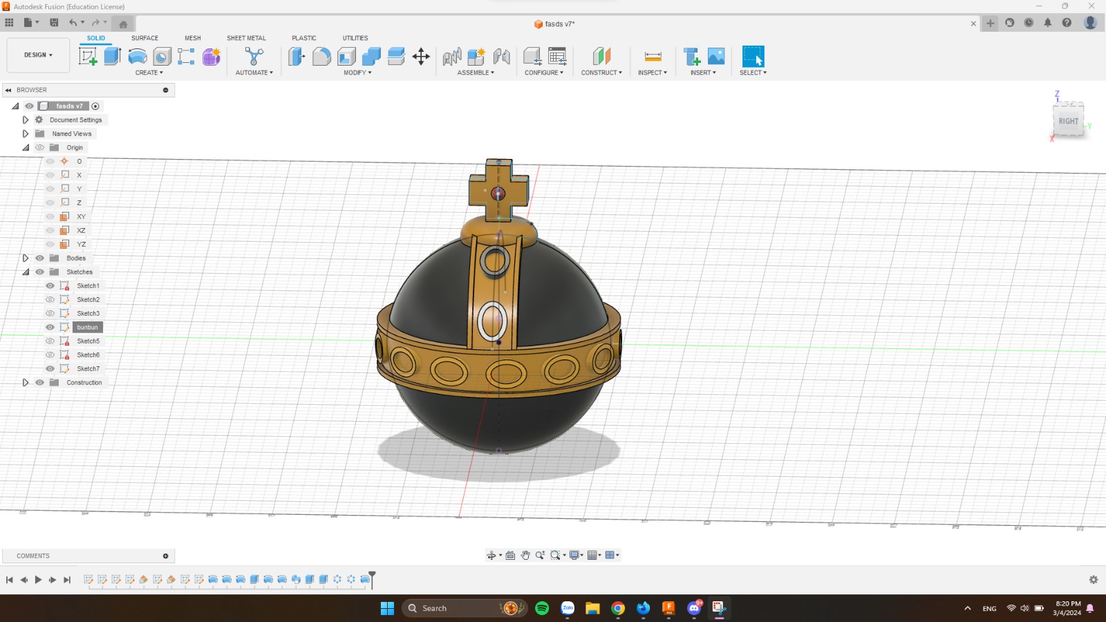Open the SHEET METAL tab
This screenshot has width=1106, height=622.
point(246,38)
